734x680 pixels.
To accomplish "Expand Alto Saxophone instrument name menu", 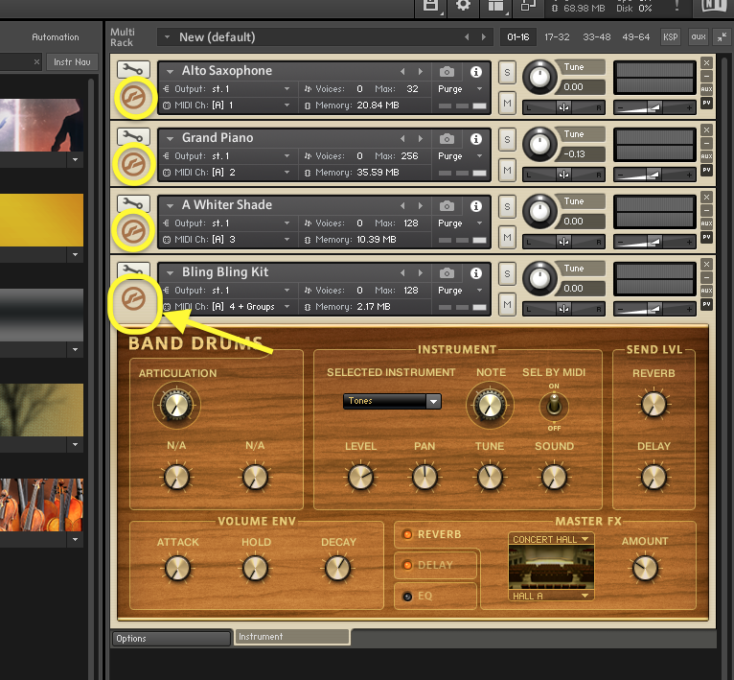I will point(171,72).
